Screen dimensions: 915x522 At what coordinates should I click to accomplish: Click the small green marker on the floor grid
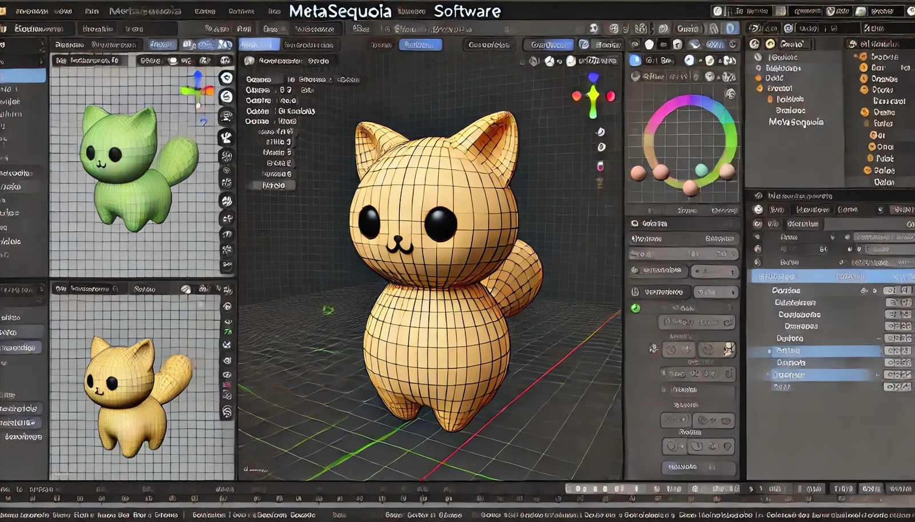point(328,310)
